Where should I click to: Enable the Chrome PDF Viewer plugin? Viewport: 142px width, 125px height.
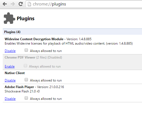10,66
